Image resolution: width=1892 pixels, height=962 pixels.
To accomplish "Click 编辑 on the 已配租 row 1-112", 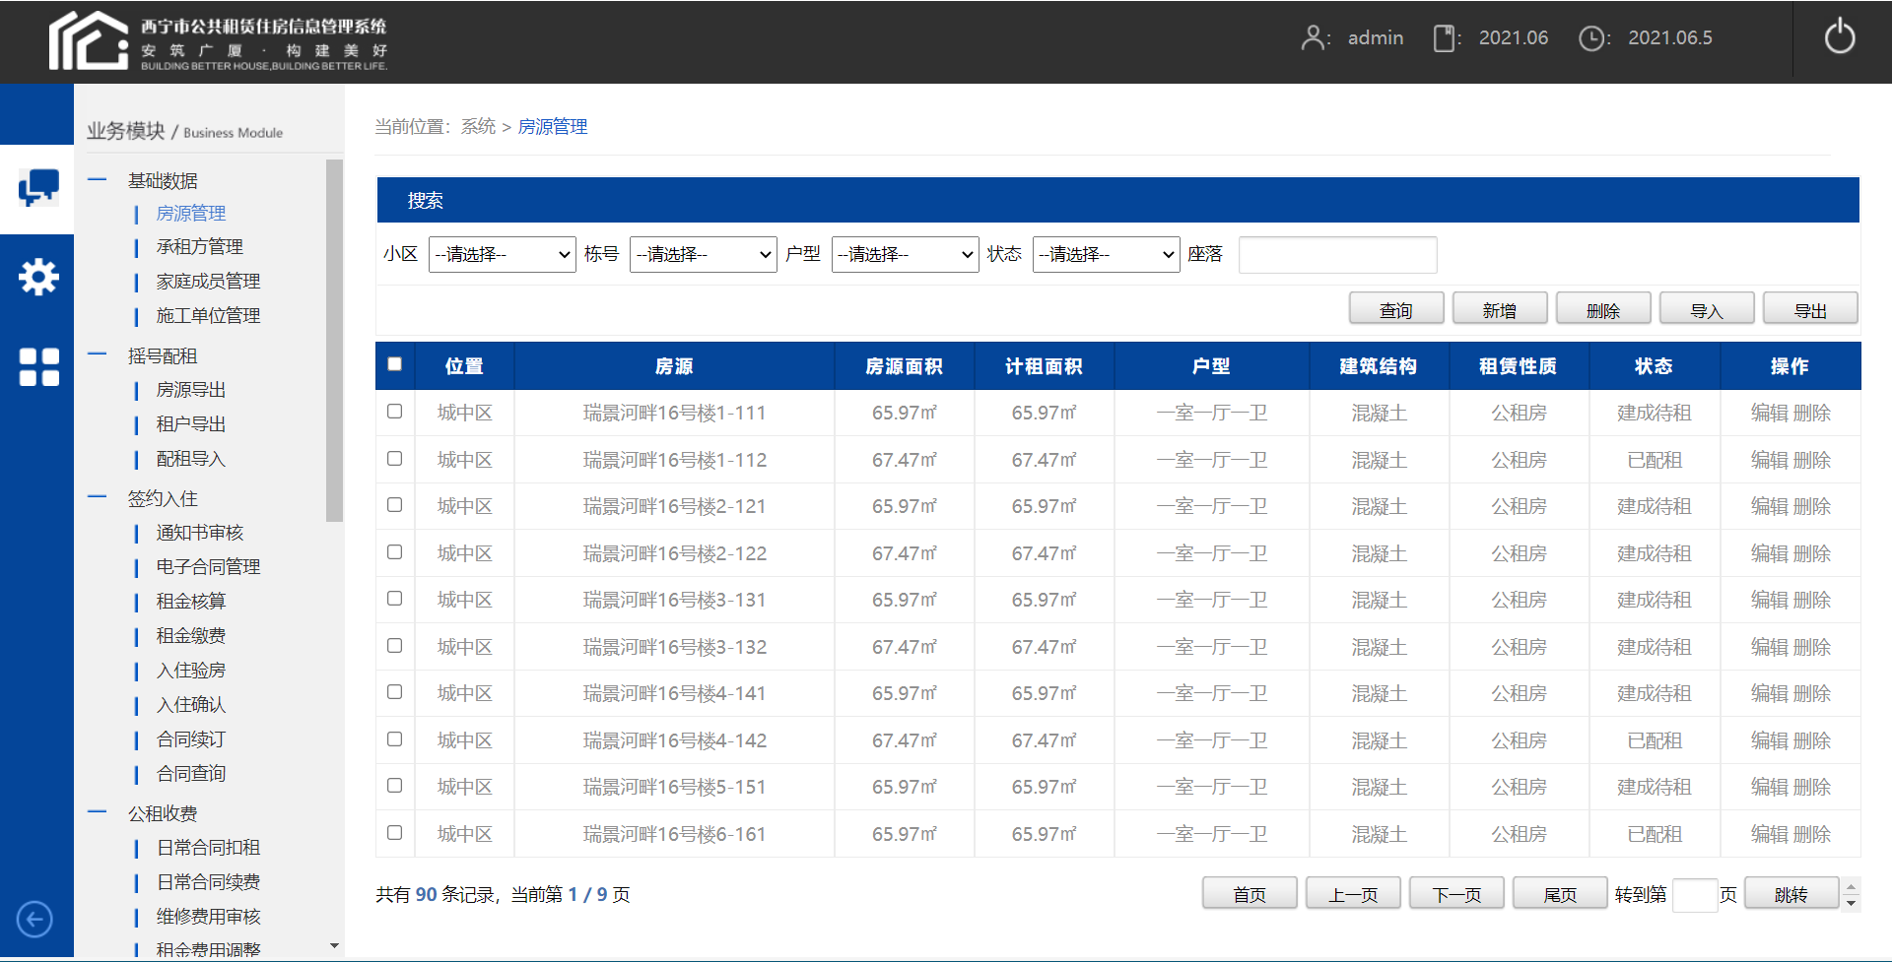I will (1768, 459).
